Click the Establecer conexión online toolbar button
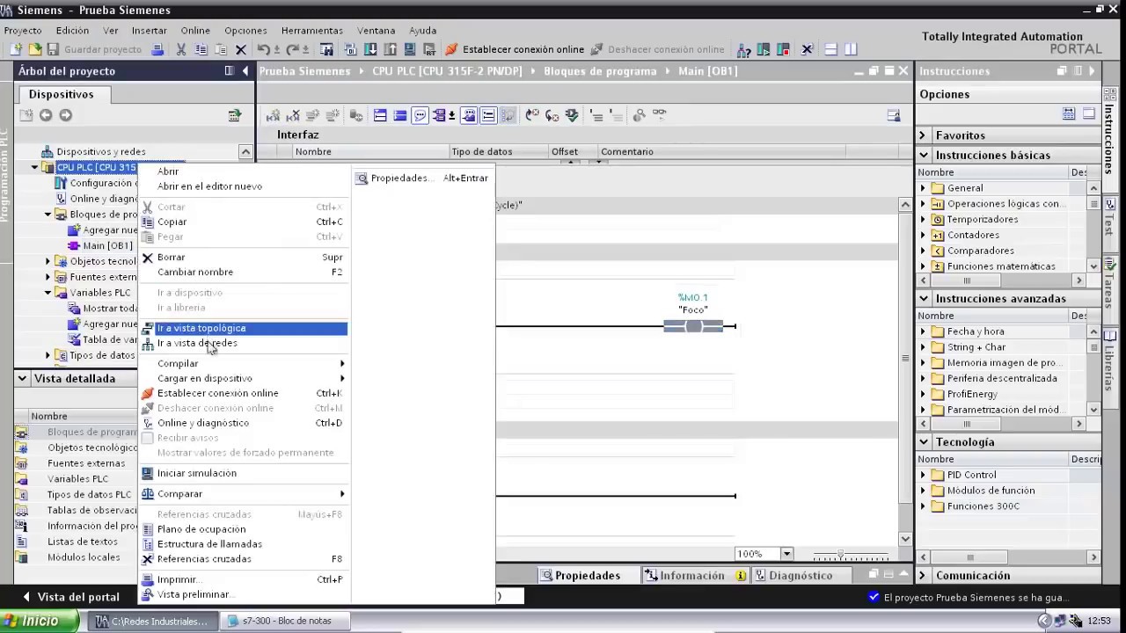1126x633 pixels. coord(514,50)
